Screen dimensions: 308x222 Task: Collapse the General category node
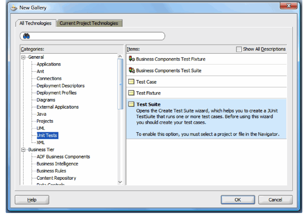pos(23,57)
